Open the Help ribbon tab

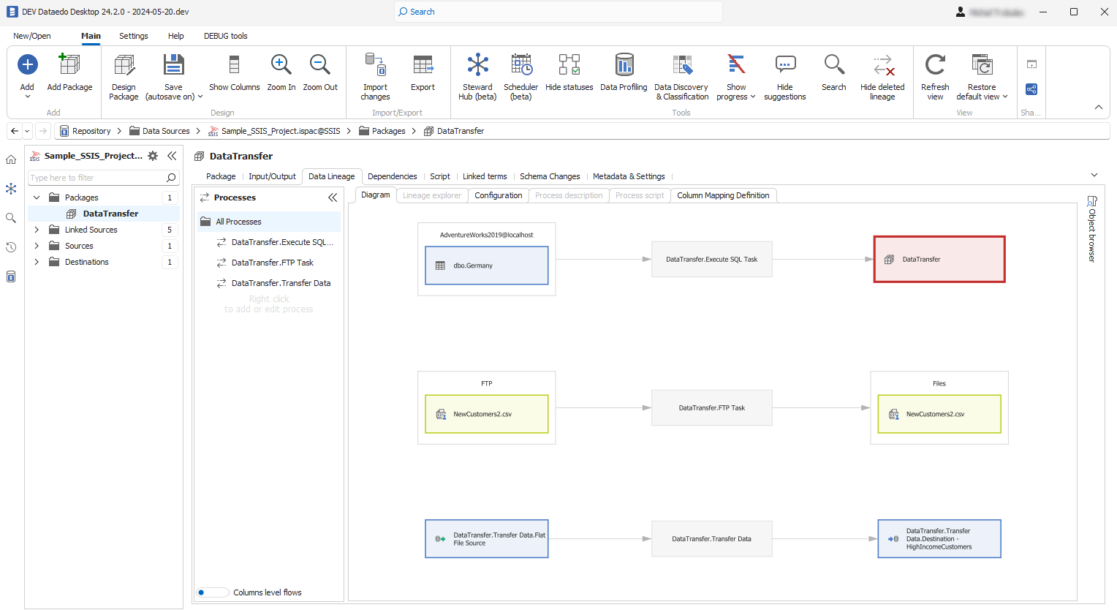(176, 36)
